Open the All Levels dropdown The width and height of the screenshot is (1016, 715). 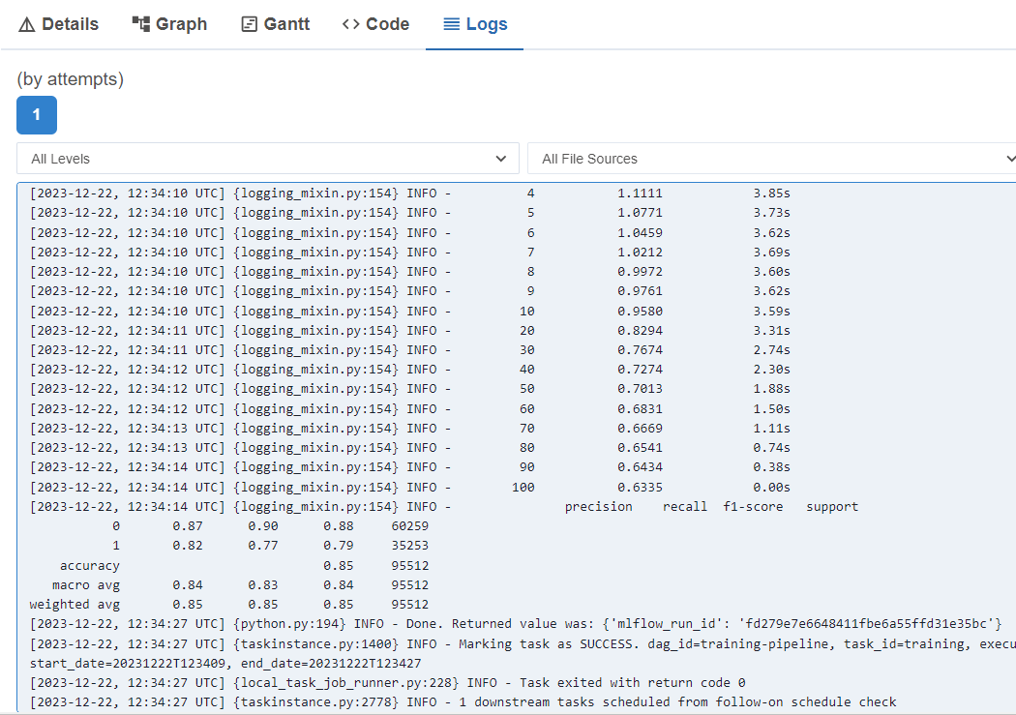(x=268, y=159)
